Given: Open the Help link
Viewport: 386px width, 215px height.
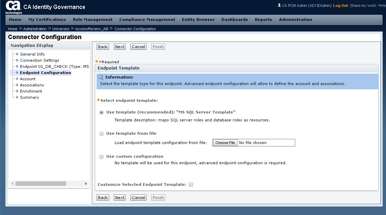Looking at the screenshot, I should coord(382,5).
